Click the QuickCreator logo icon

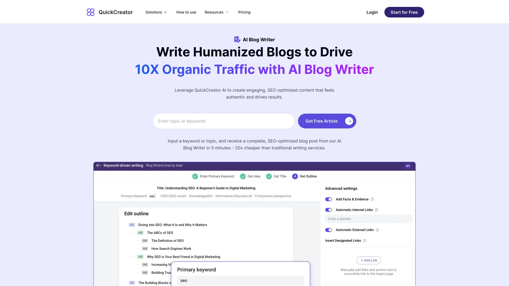coord(91,12)
